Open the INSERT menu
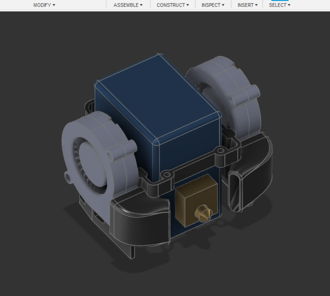This screenshot has width=330, height=296. coord(247,5)
